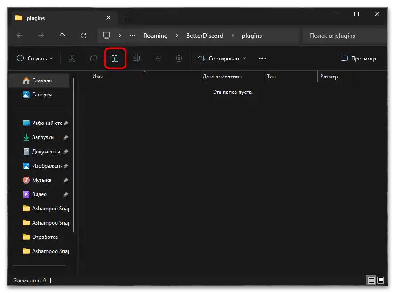Click the Элементов: 0 status text
Image resolution: width=395 pixels, height=293 pixels.
pos(30,280)
